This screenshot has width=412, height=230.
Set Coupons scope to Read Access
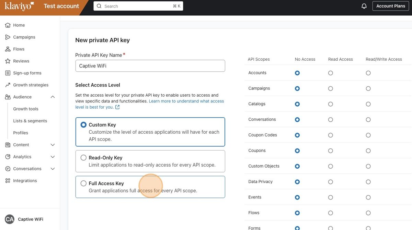[x=331, y=151]
